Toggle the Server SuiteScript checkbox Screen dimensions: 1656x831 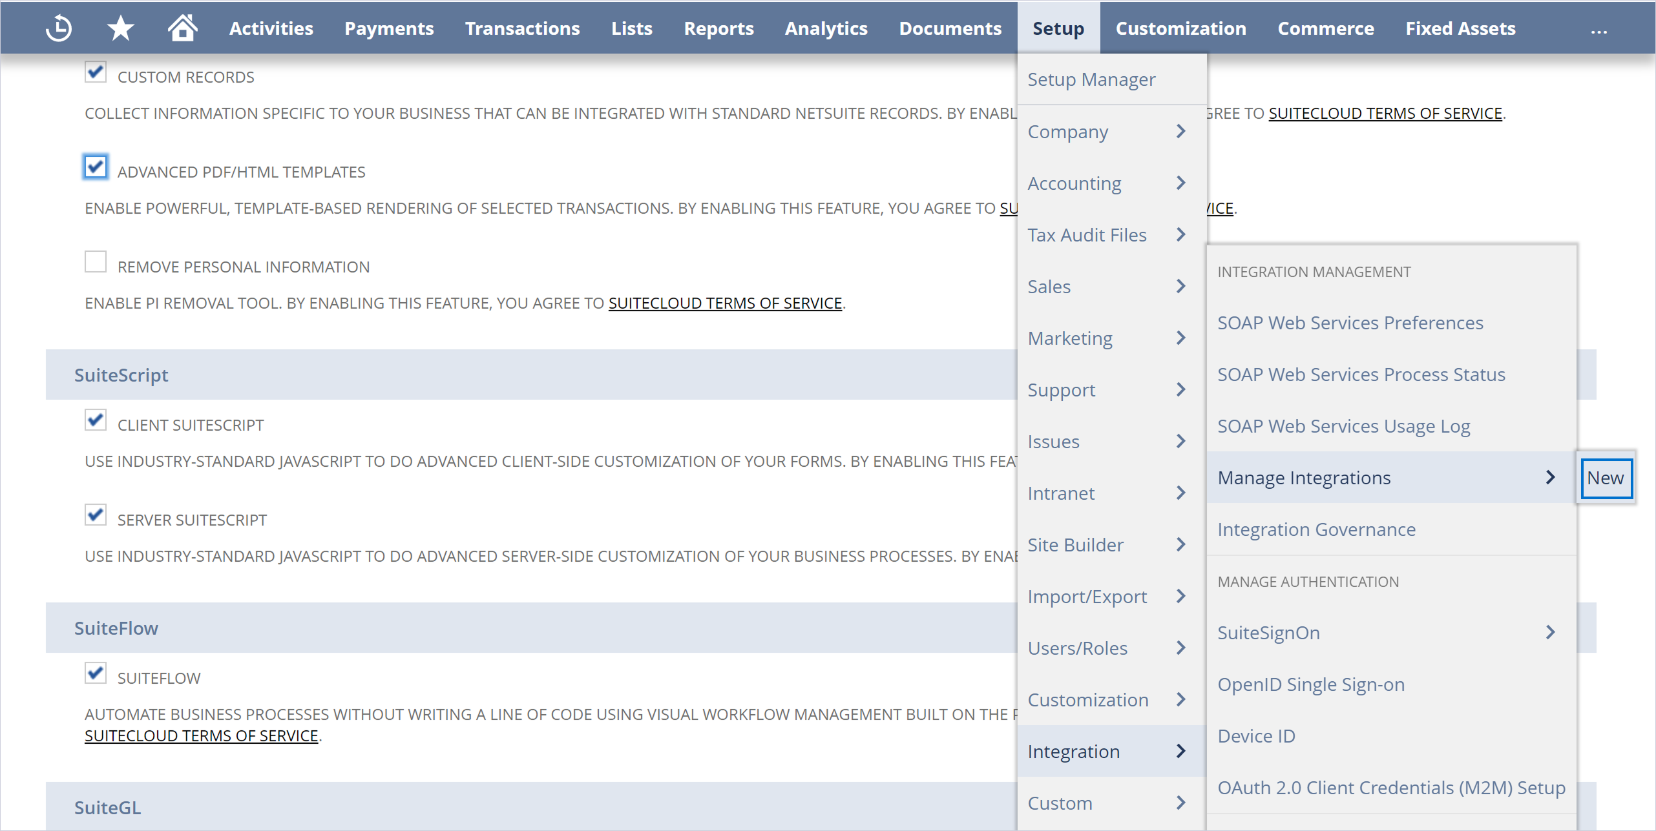[x=96, y=515]
